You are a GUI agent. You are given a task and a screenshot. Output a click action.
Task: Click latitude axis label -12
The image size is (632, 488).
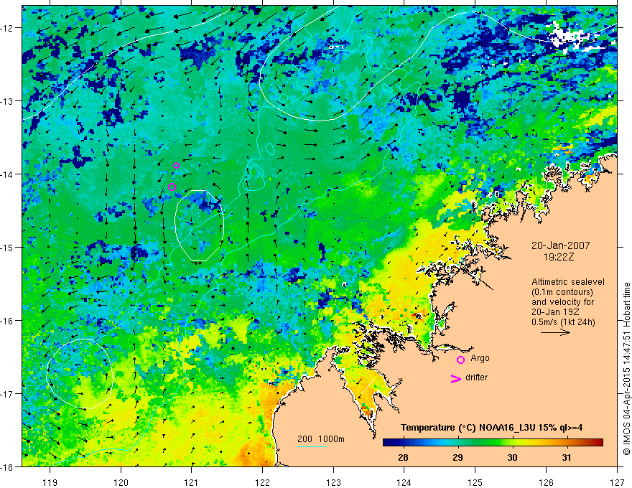[7, 28]
